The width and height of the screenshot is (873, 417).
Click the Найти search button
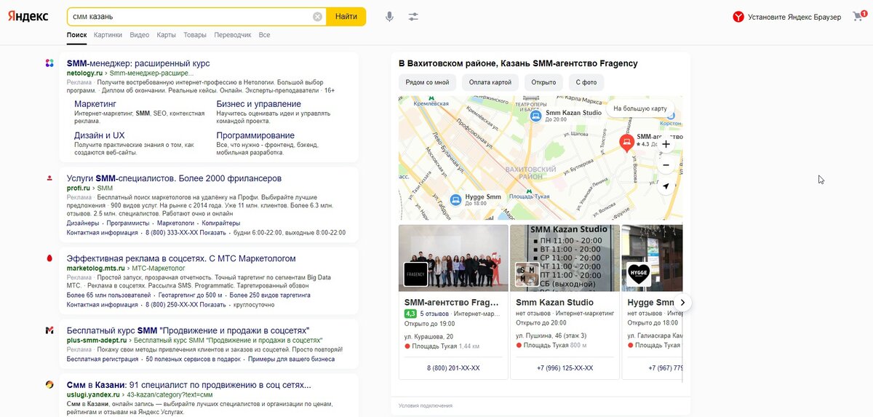(346, 17)
